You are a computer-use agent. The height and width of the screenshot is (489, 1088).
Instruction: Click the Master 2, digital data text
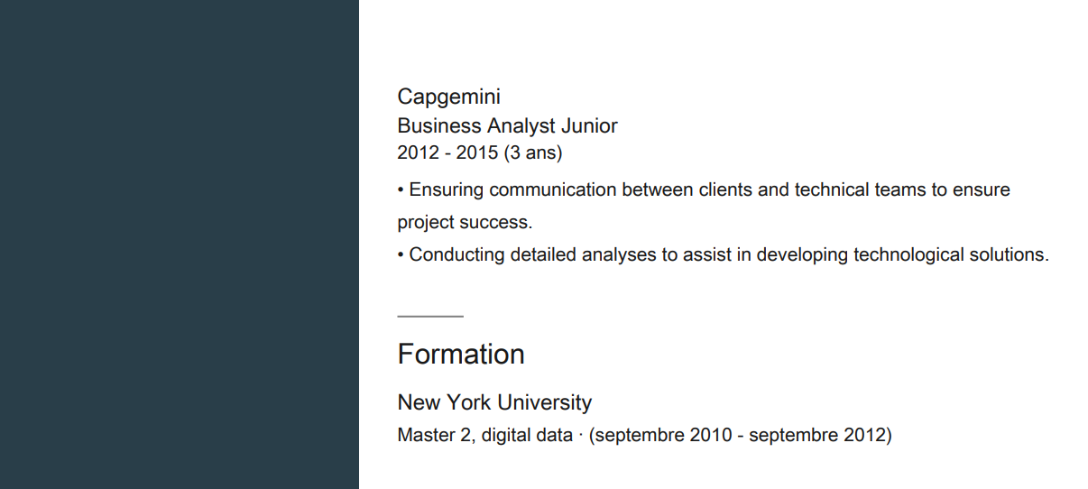pyautogui.click(x=485, y=435)
